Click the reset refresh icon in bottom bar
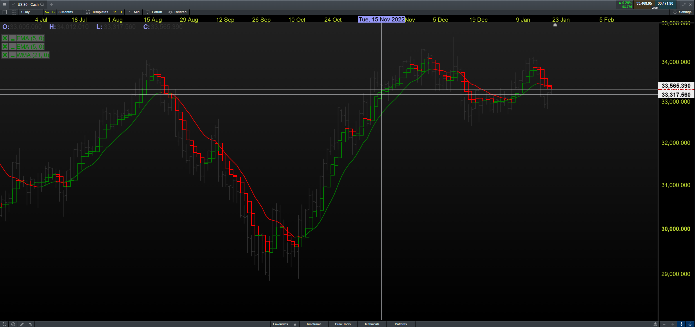The height and width of the screenshot is (327, 695). tap(4, 324)
